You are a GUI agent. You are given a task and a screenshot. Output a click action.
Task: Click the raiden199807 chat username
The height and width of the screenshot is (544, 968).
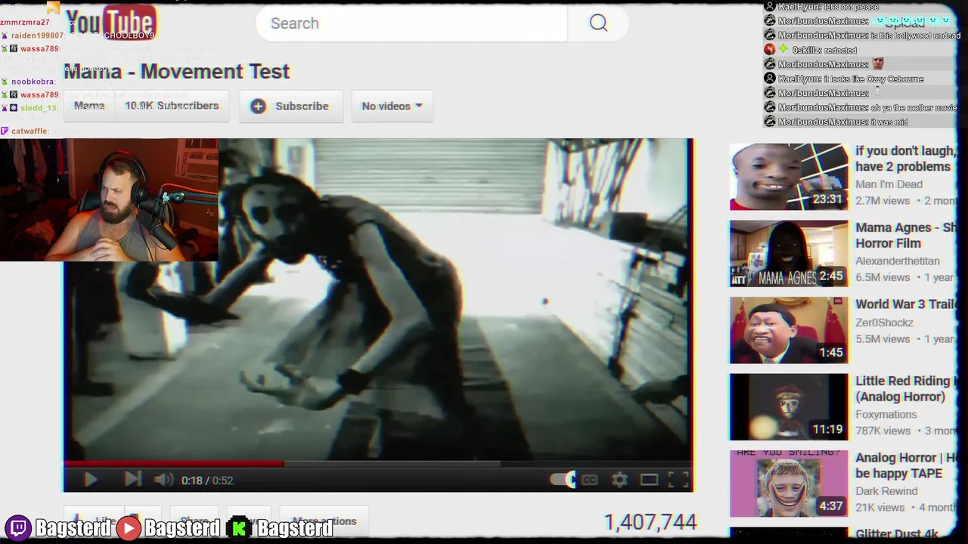point(37,36)
